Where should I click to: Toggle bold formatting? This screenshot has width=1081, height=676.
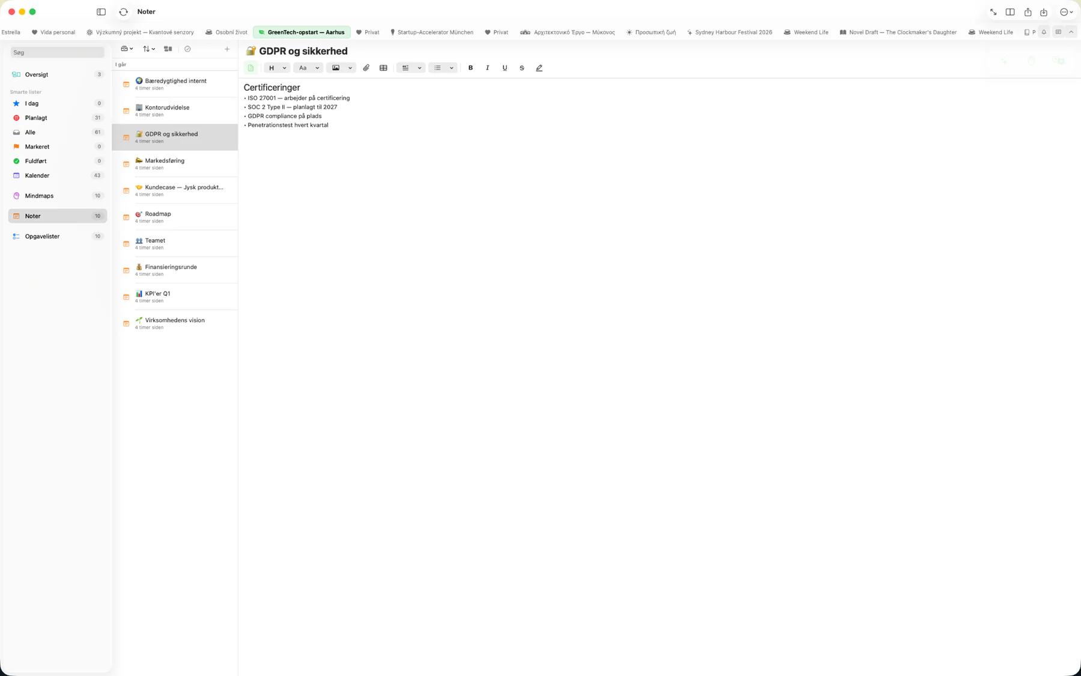tap(471, 68)
